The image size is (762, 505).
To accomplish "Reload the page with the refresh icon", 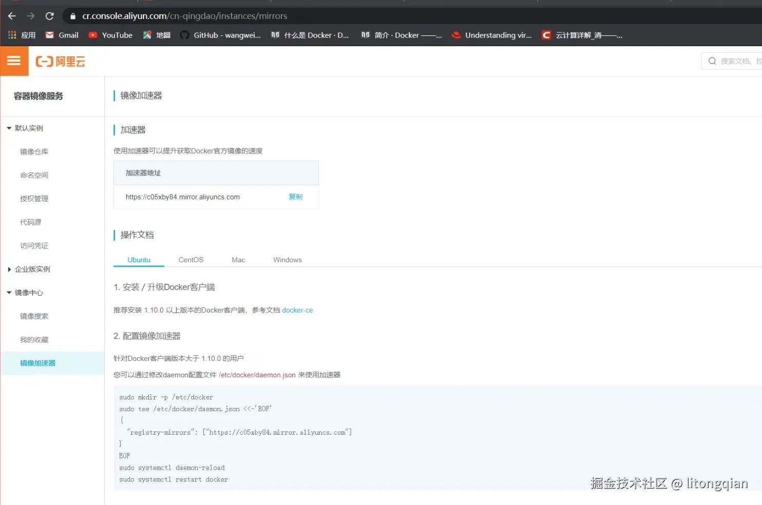I will (x=49, y=16).
